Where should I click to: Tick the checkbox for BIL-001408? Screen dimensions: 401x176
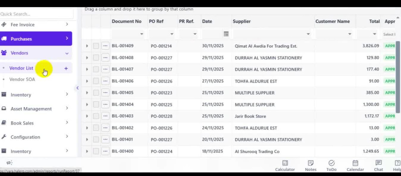click(96, 58)
